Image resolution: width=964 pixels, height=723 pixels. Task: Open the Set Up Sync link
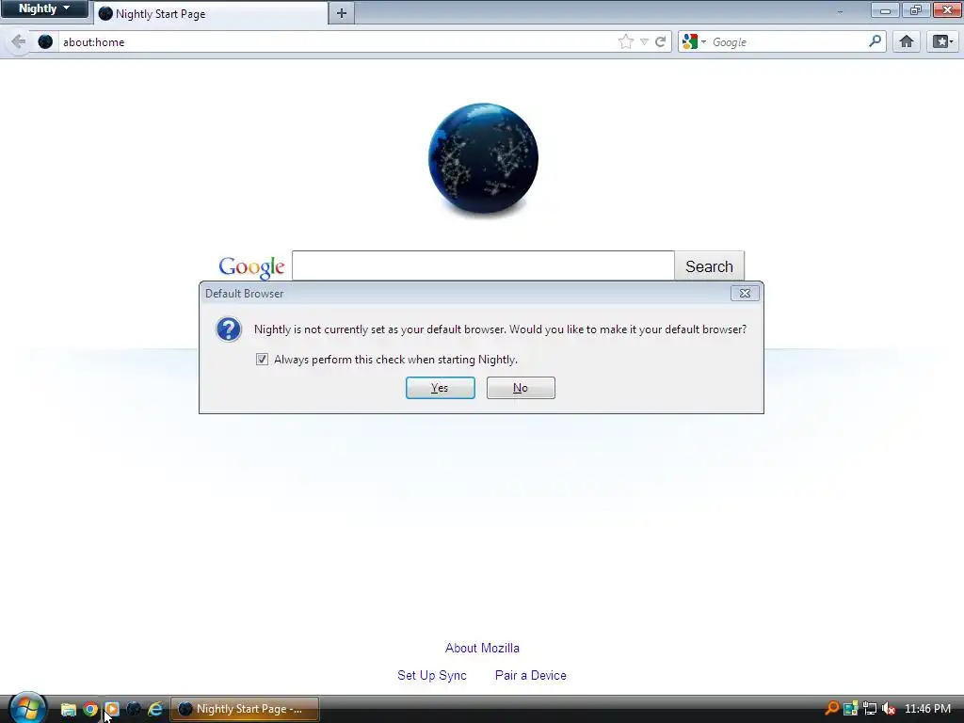click(431, 675)
